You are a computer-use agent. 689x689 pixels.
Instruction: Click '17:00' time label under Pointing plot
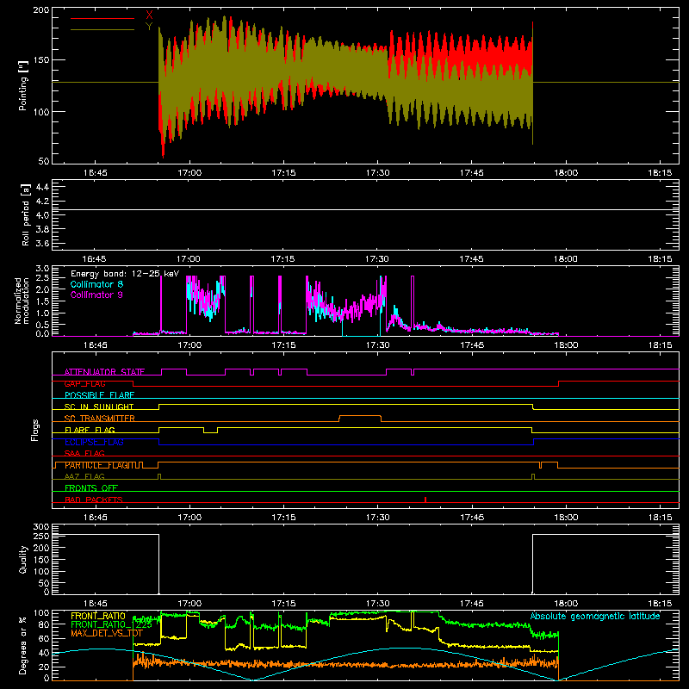(x=189, y=173)
